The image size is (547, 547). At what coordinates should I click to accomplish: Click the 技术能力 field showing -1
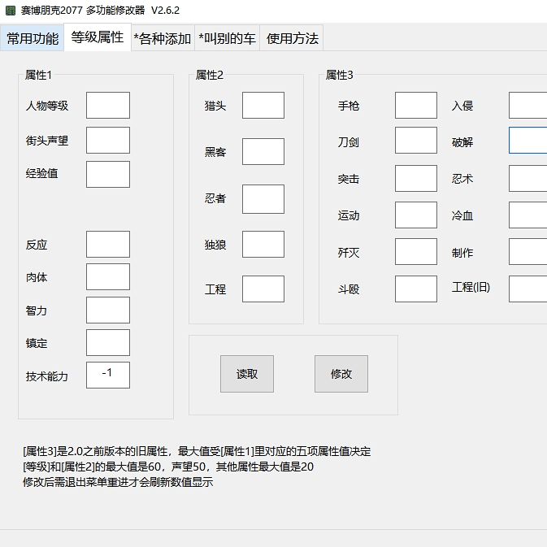108,375
